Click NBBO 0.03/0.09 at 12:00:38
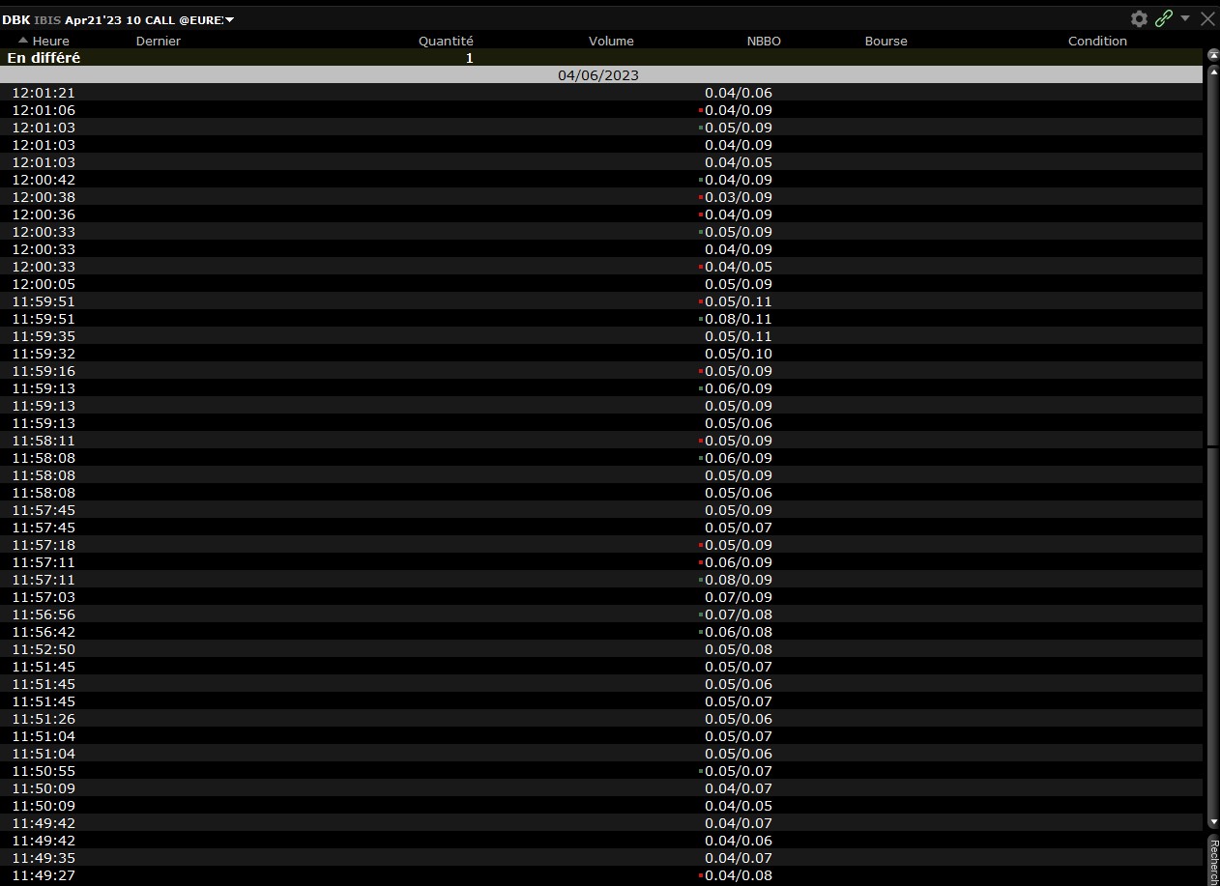 (739, 197)
